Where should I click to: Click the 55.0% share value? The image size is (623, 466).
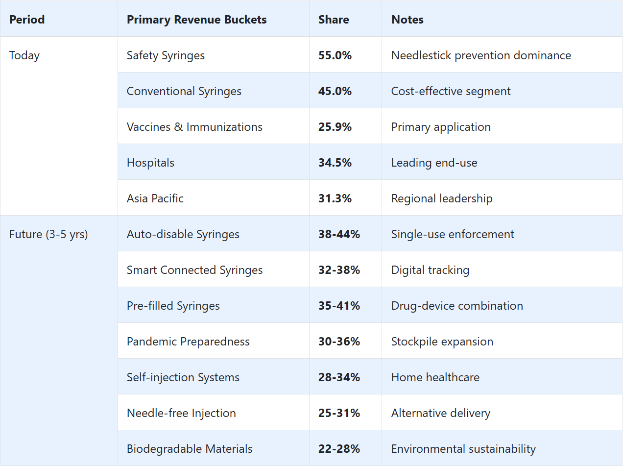[335, 55]
